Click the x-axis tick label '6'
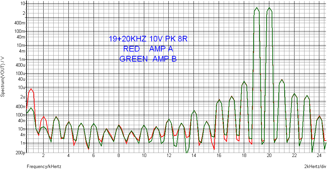327x169 pixels. pyautogui.click(x=94, y=156)
